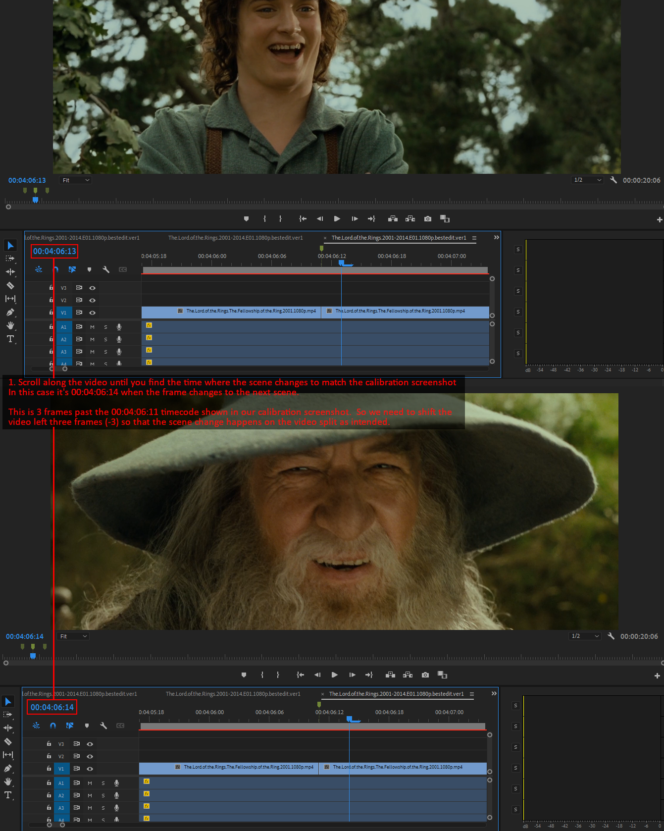Screen dimensions: 664x831
Task: Open the 1/2 resolution dropdown in the 00:04:06:14 monitor
Action: click(x=585, y=636)
